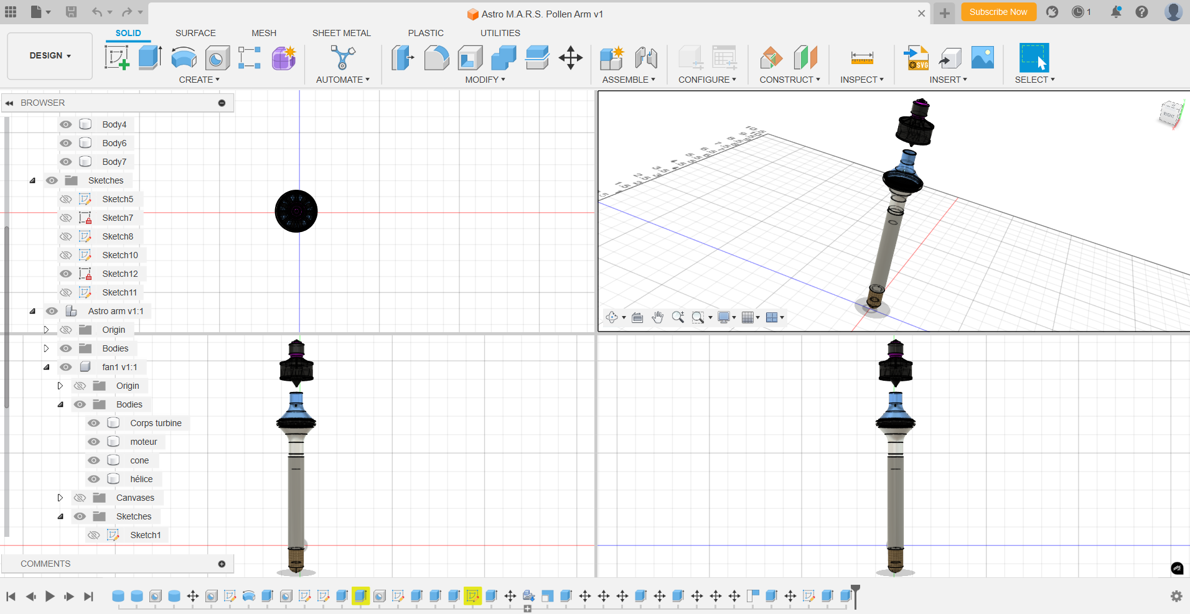Screen dimensions: 1190x614
Task: Select the Offset Plane construct tool
Action: point(772,58)
